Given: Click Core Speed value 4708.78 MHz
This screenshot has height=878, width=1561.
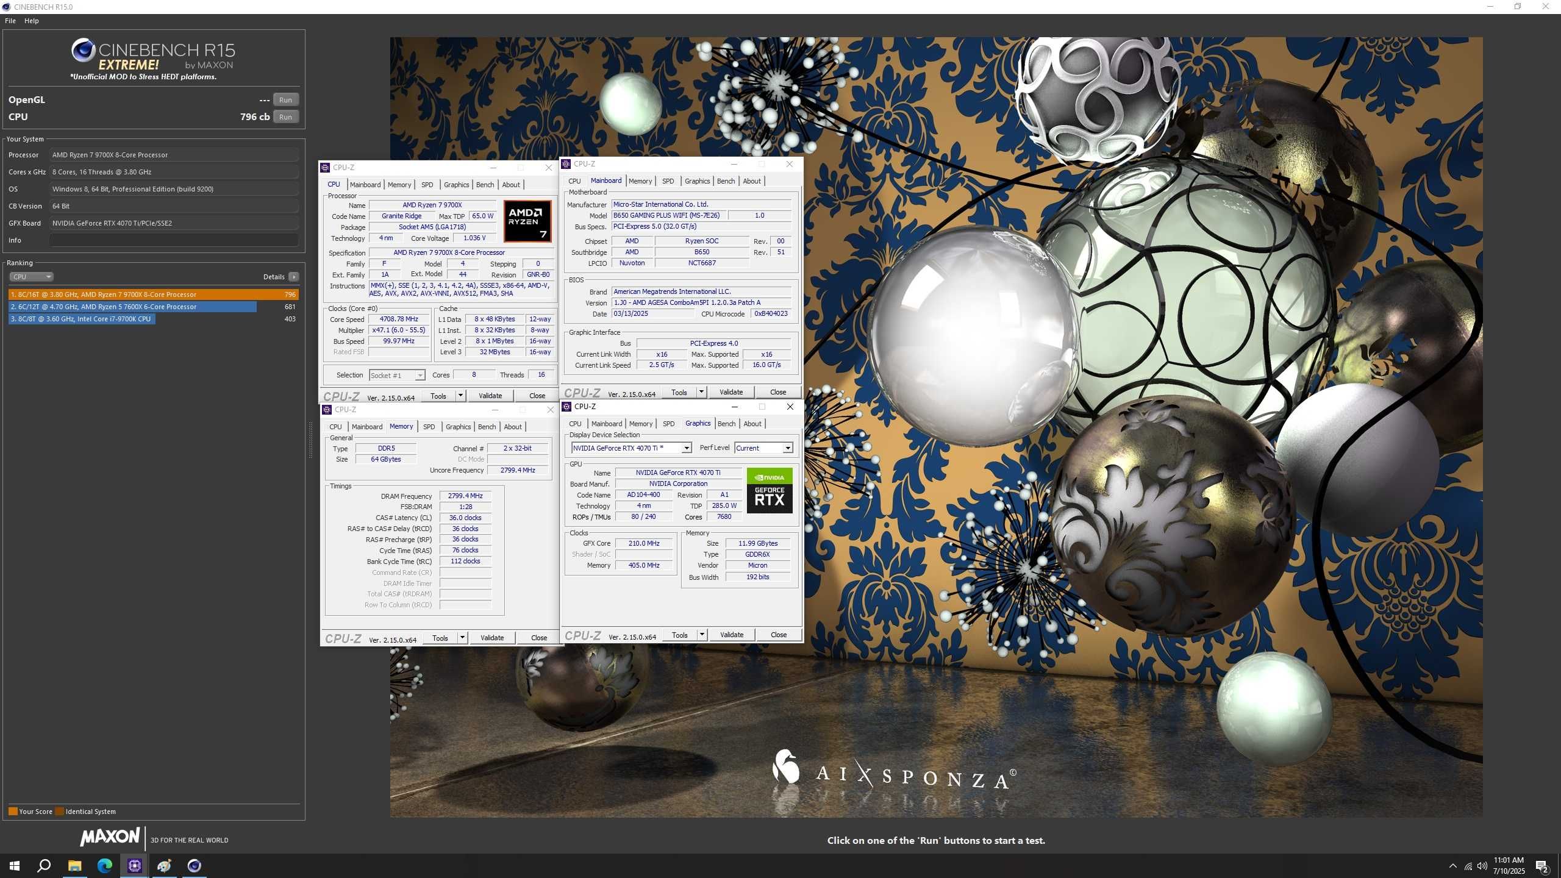Looking at the screenshot, I should [399, 319].
